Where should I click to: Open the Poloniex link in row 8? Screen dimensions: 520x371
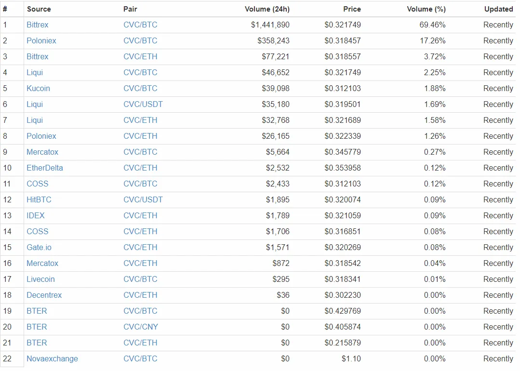pos(41,136)
